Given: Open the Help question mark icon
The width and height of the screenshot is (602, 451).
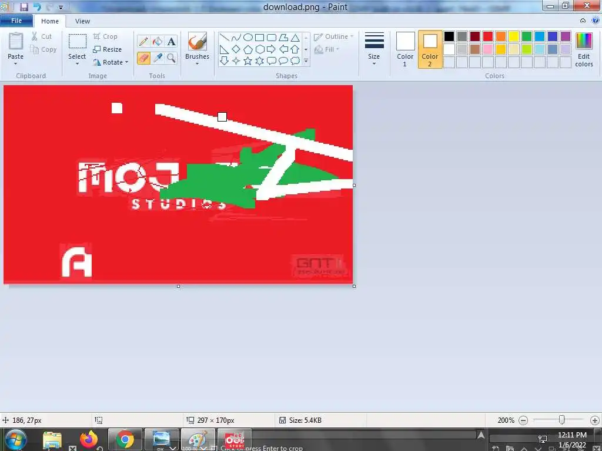Looking at the screenshot, I should pos(596,21).
